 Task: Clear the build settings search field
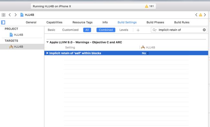point(204,30)
